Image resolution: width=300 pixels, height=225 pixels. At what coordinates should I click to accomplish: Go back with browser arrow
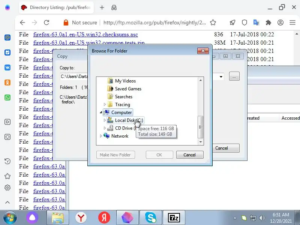(x=22, y=22)
